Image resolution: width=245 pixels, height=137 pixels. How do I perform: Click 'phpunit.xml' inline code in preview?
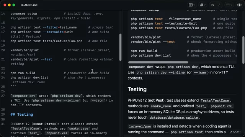222,106
